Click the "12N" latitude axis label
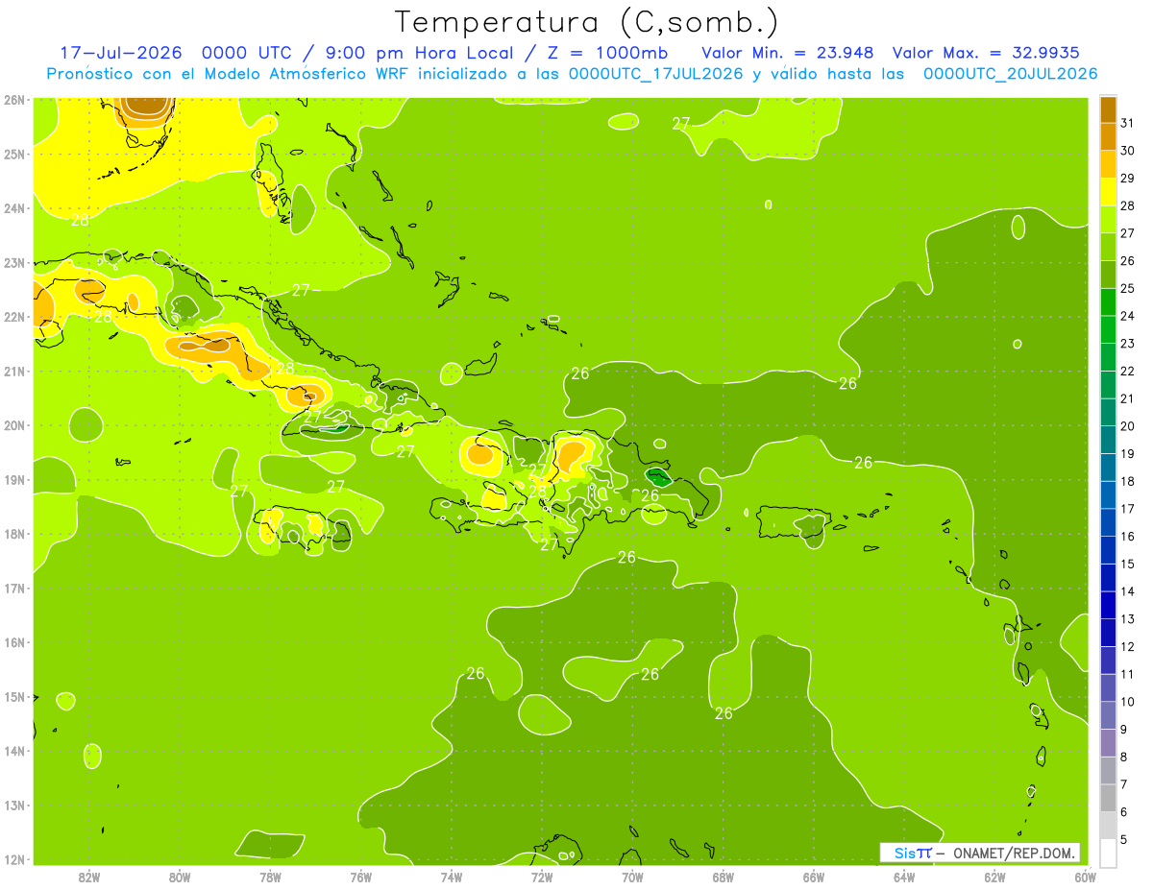This screenshot has height=890, width=1153. coord(14,859)
